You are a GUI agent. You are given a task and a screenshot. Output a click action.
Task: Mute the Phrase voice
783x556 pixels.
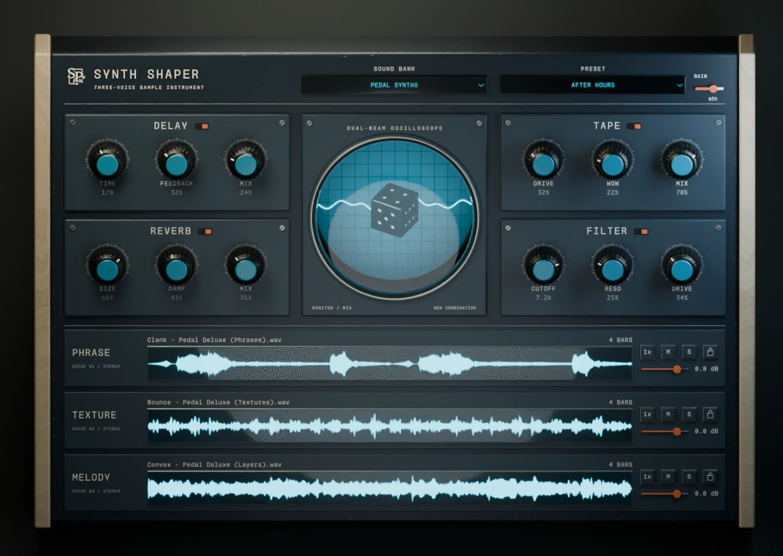coord(668,352)
